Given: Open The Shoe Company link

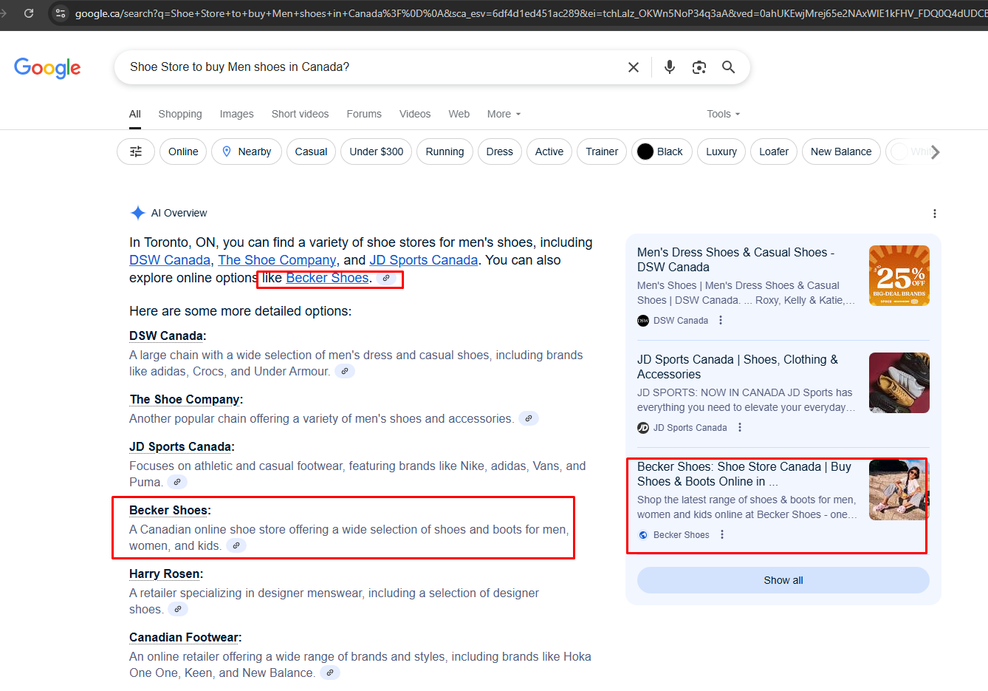Looking at the screenshot, I should tap(277, 260).
